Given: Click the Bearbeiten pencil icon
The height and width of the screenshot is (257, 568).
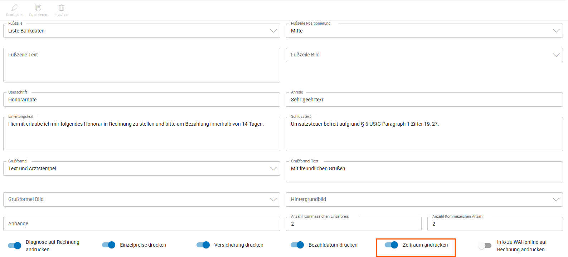Looking at the screenshot, I should 15,7.
